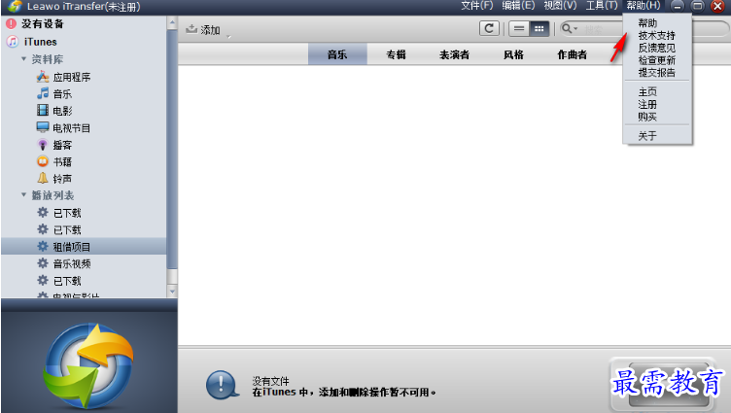Choose 提交报告 from help menu
The height and width of the screenshot is (413, 731).
point(656,72)
